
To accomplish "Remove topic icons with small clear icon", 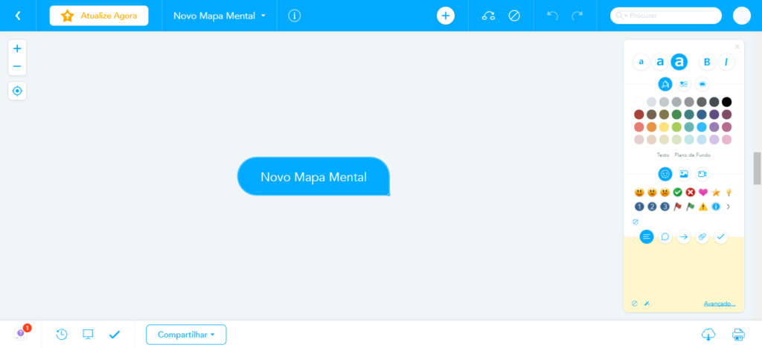I will pyautogui.click(x=635, y=222).
